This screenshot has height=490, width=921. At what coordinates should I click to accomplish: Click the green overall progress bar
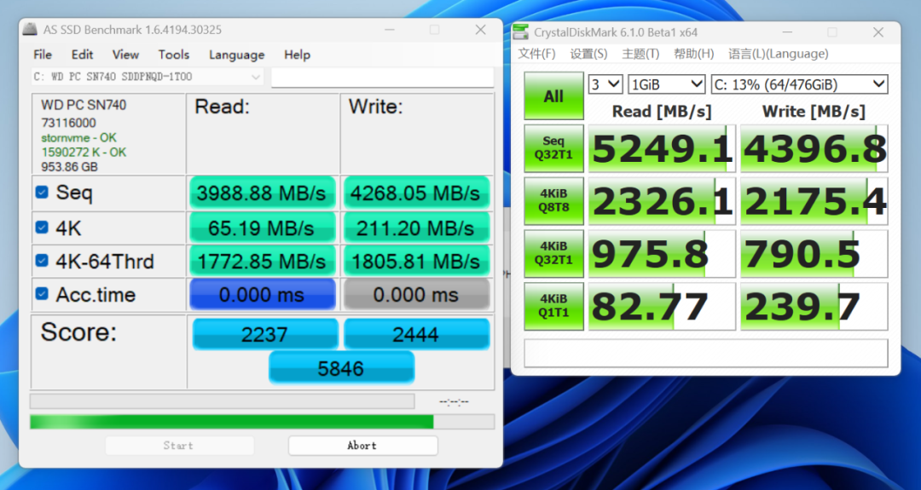262,422
